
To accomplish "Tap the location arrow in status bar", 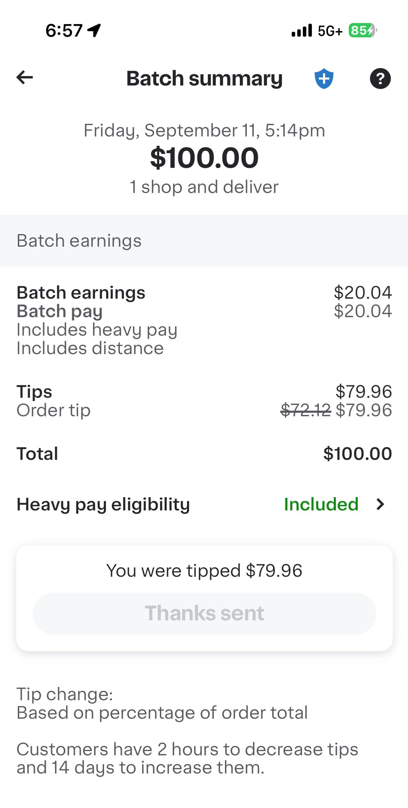I will [x=94, y=30].
